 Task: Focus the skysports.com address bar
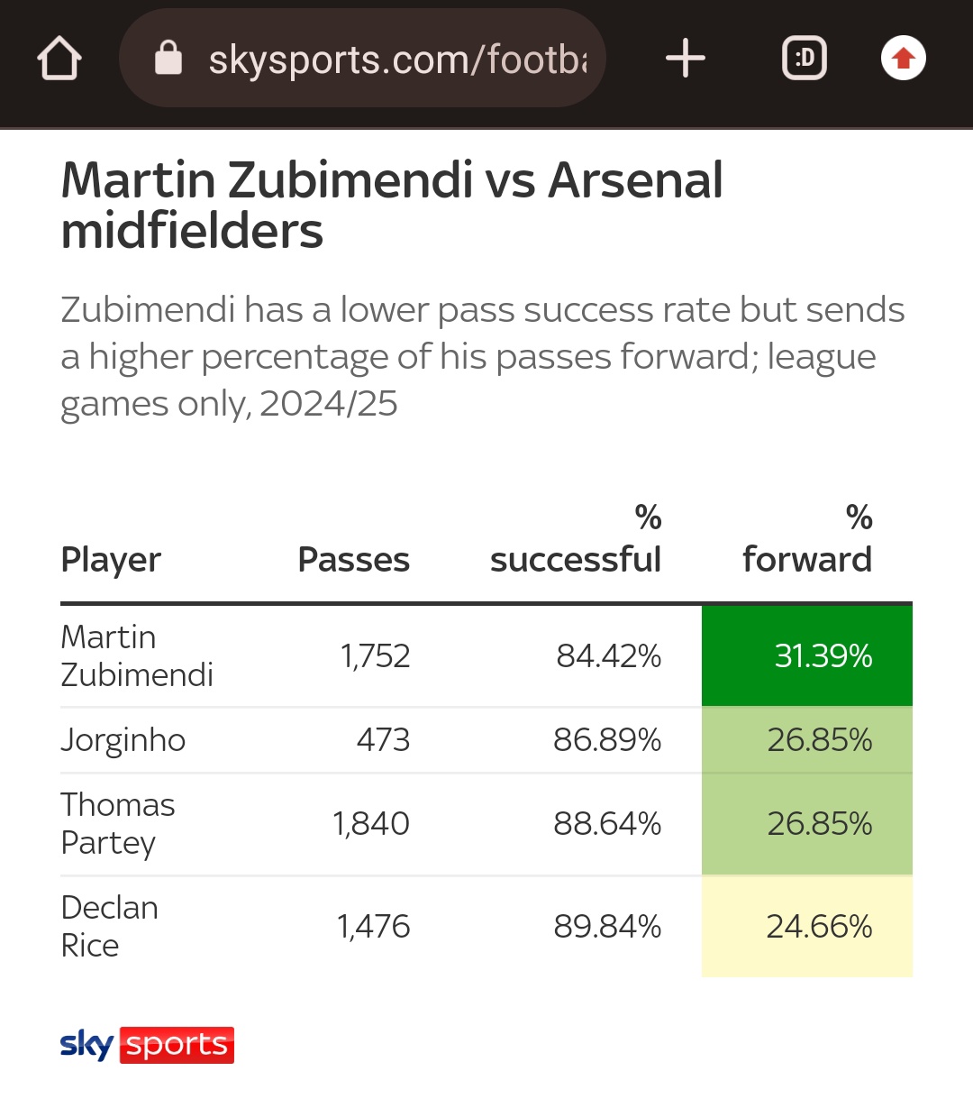(396, 60)
